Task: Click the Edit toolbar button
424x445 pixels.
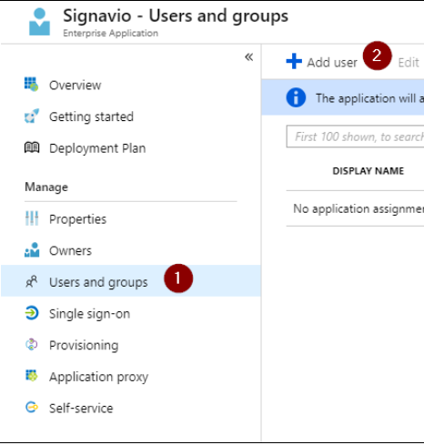Action: click(x=409, y=63)
